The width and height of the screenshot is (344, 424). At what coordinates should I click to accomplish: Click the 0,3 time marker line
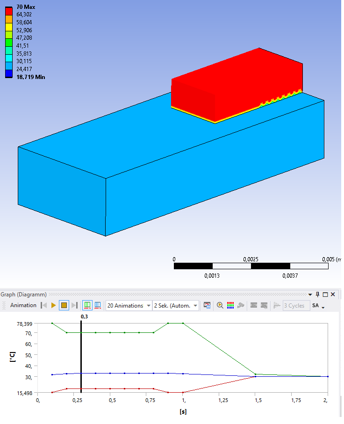coord(81,357)
